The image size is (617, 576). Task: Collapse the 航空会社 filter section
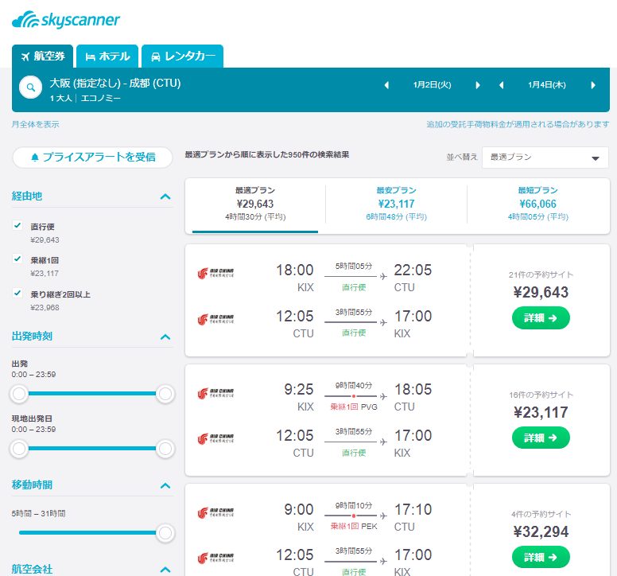click(x=165, y=570)
